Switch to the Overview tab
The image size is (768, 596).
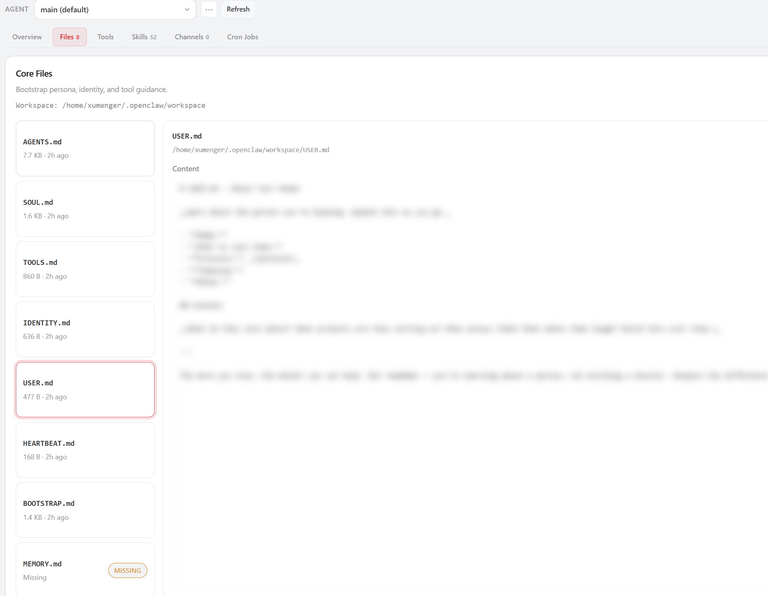[x=27, y=37]
